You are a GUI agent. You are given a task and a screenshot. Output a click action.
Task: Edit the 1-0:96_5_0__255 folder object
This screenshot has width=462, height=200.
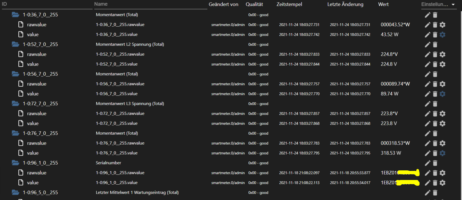(x=427, y=193)
